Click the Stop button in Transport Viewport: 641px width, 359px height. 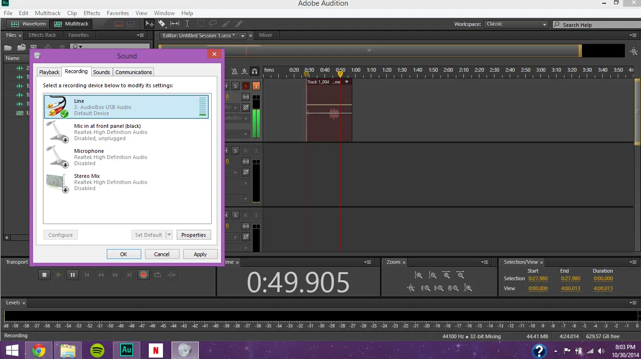point(44,275)
